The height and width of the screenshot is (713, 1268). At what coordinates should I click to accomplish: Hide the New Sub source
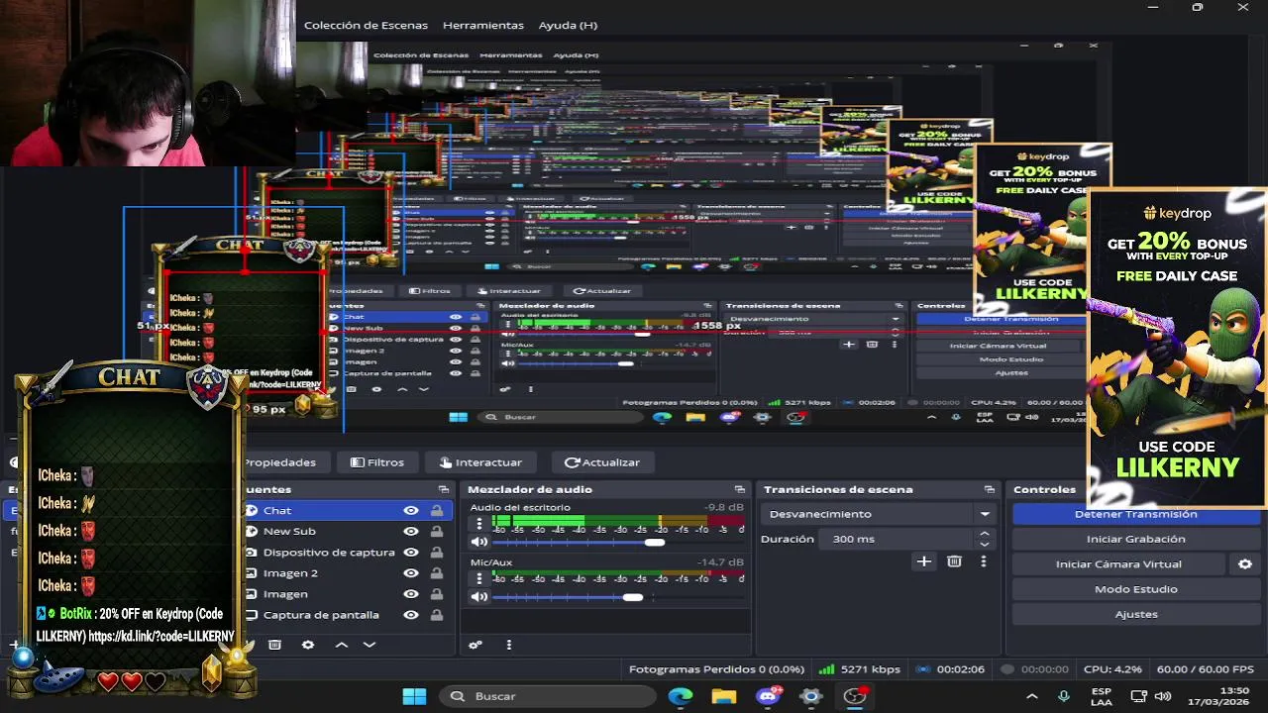pyautogui.click(x=411, y=532)
